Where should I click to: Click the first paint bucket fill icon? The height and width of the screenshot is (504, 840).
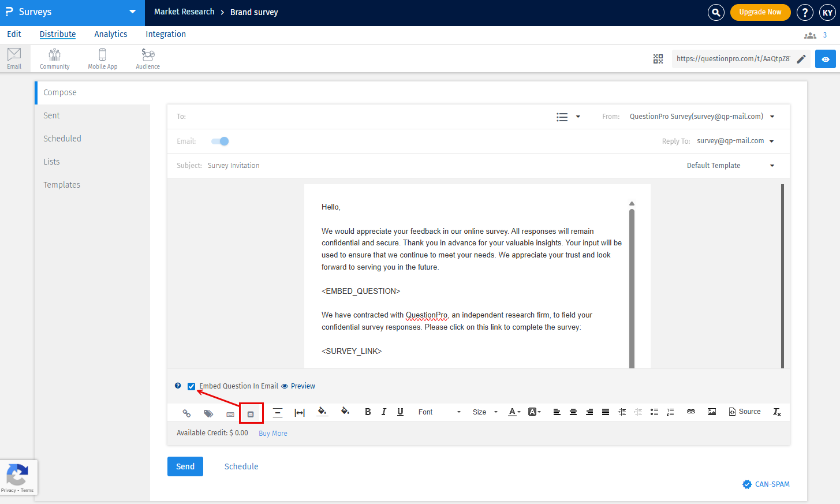[x=322, y=411]
